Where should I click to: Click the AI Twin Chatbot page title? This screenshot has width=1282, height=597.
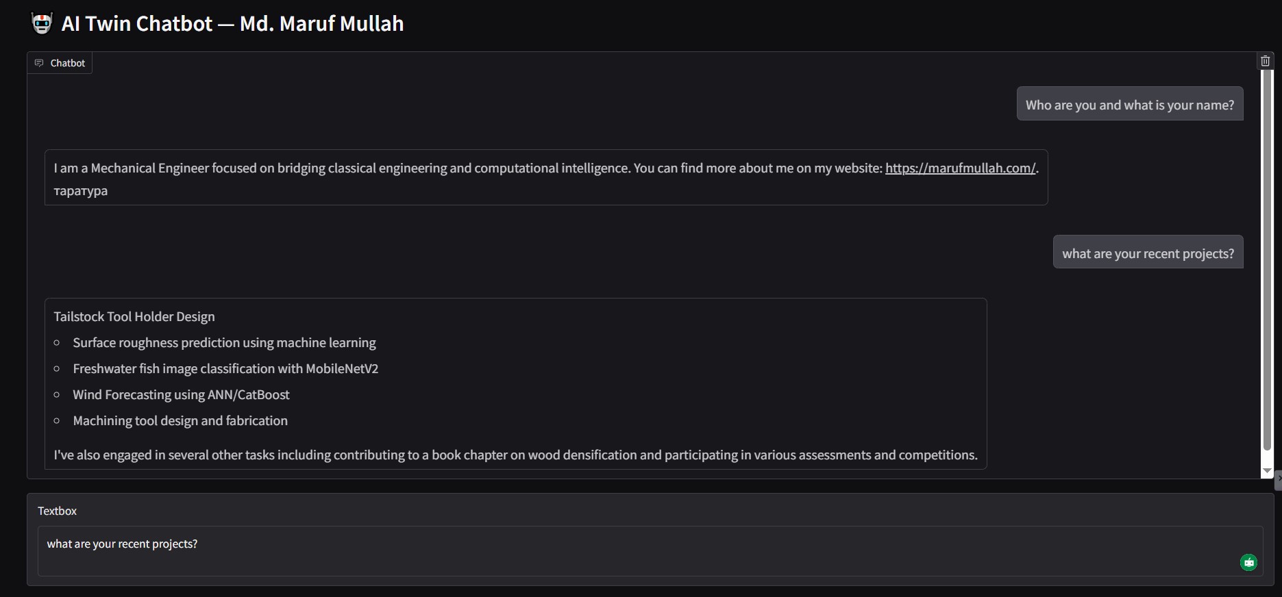click(x=232, y=24)
